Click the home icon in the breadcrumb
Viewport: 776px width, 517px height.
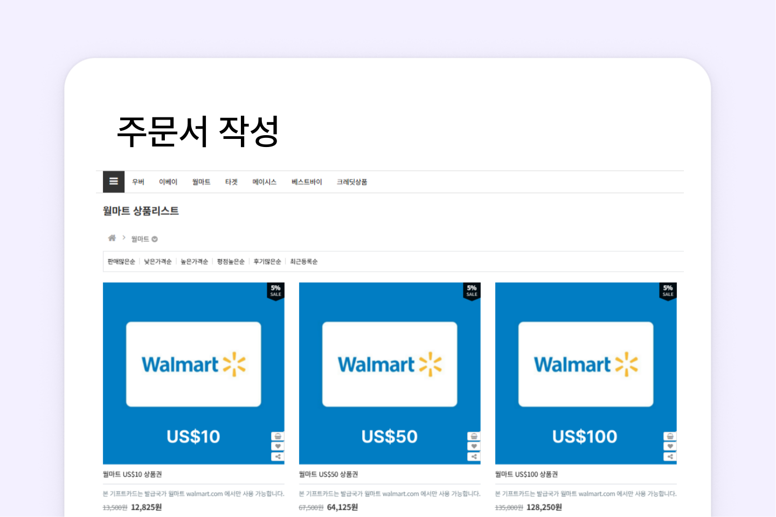112,238
